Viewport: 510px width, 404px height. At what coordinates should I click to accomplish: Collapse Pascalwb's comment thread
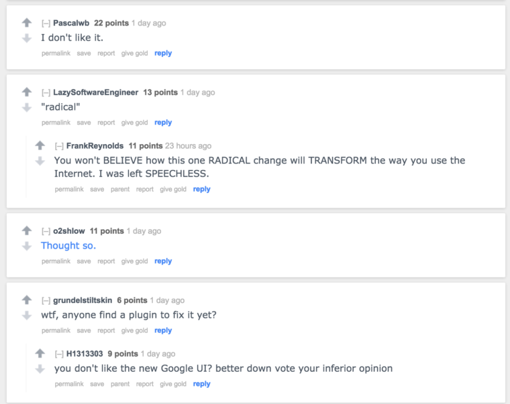(x=46, y=23)
